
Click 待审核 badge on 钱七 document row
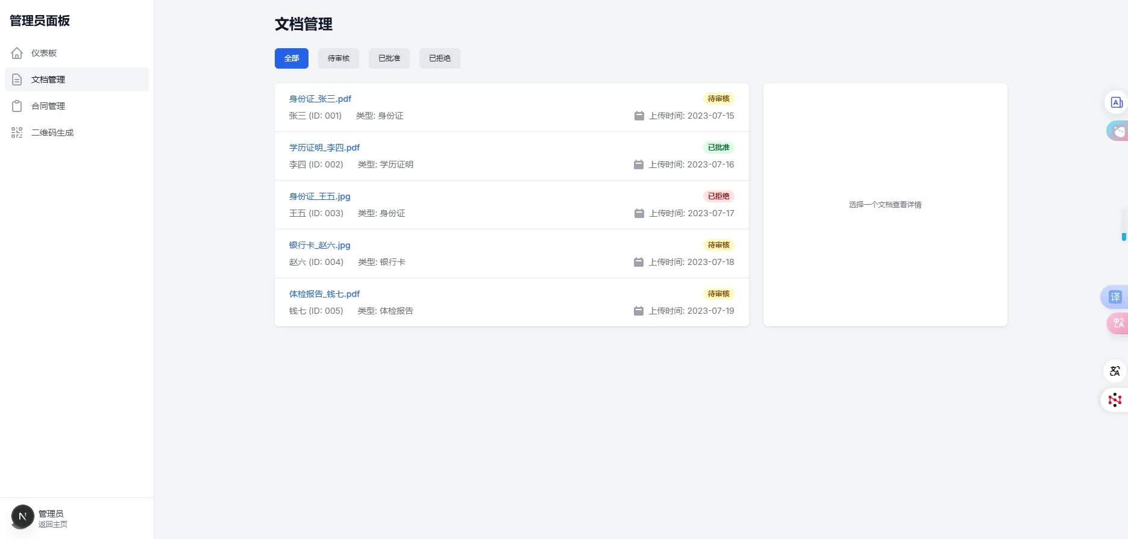tap(718, 294)
